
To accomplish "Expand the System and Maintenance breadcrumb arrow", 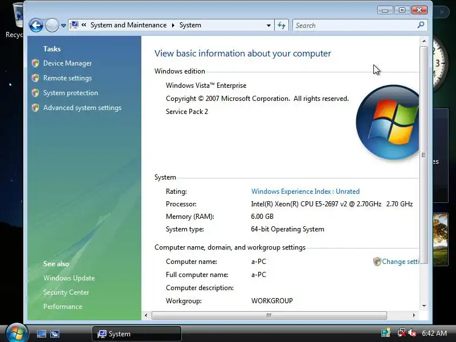I will 173,25.
